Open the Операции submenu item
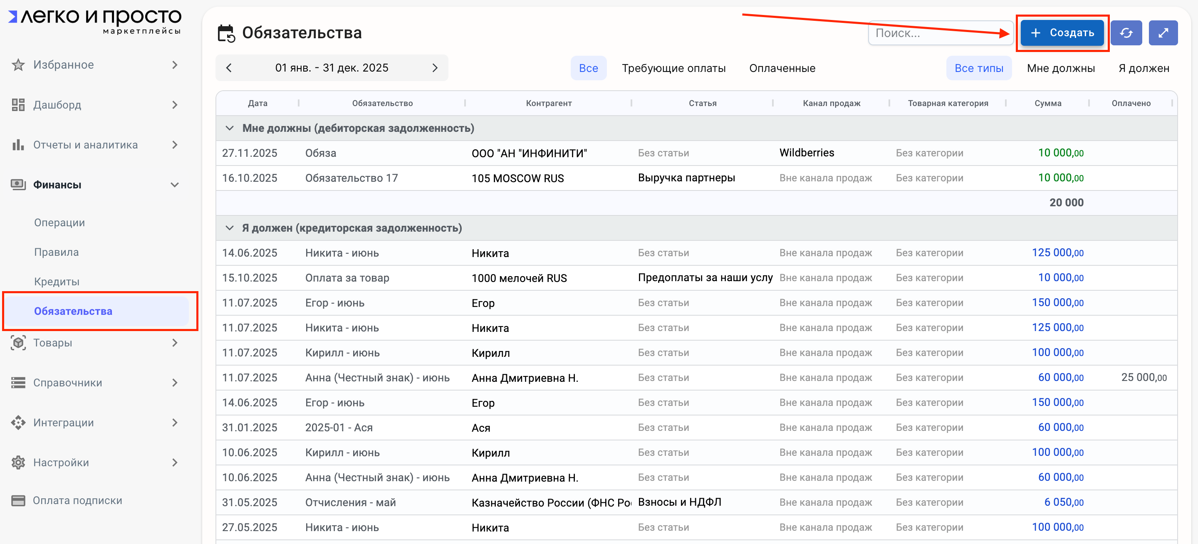This screenshot has height=544, width=1198. [x=59, y=223]
